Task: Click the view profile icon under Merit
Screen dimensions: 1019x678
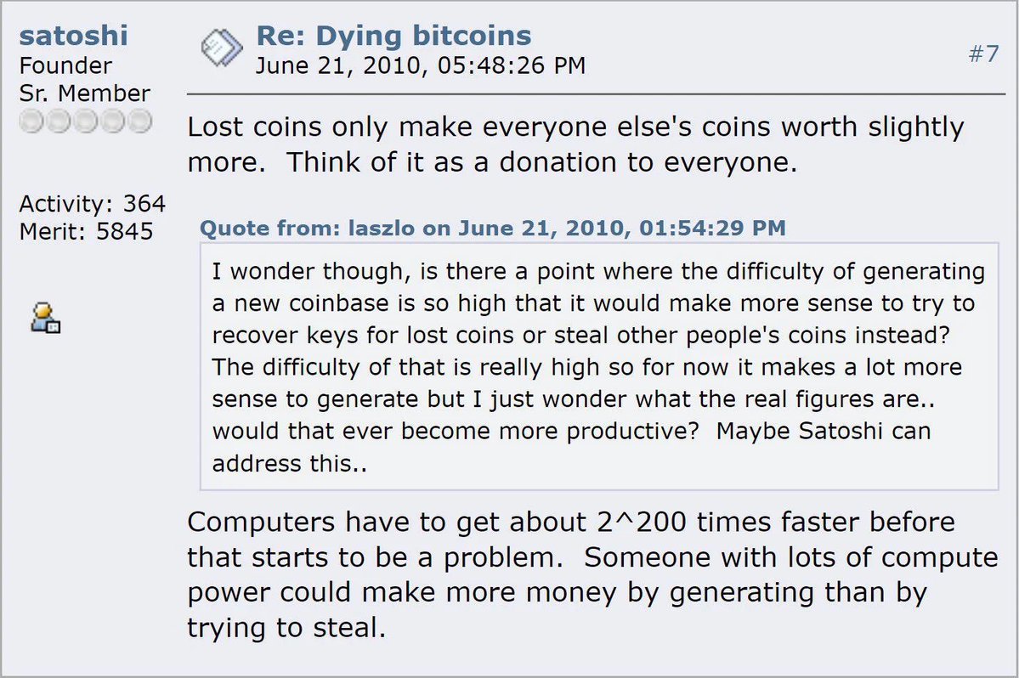Action: click(45, 318)
